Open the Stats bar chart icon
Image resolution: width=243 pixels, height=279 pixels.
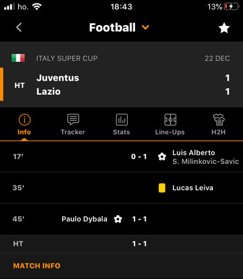(x=122, y=120)
